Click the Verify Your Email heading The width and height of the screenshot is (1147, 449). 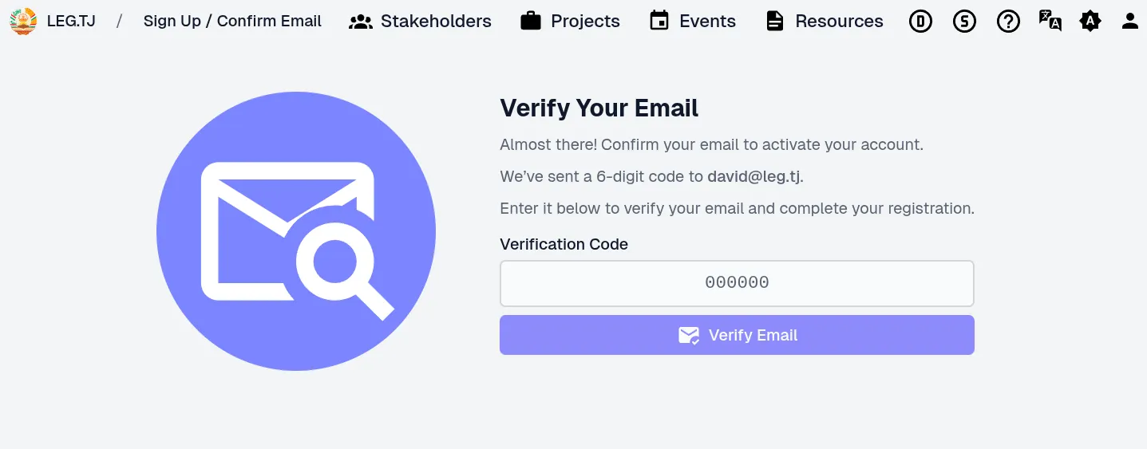tap(599, 108)
